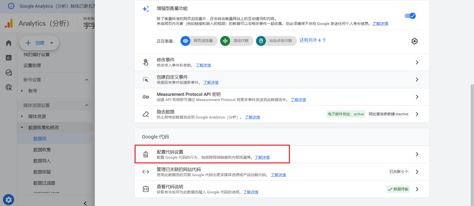The image size is (474, 206).
Task: Open the Reports bar chart icon
Action: [x=9, y=58]
